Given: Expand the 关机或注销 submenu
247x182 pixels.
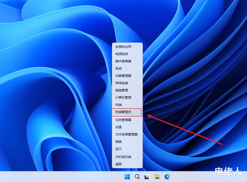Looking at the screenshot, I should coord(127,157).
